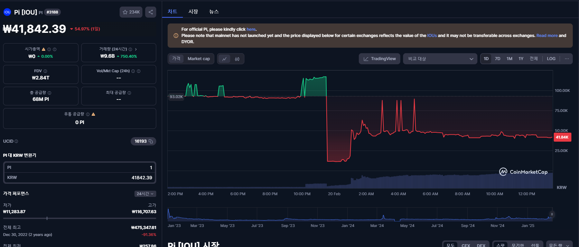Click the 93.02K opening price label
The image size is (579, 247).
coord(176,97)
